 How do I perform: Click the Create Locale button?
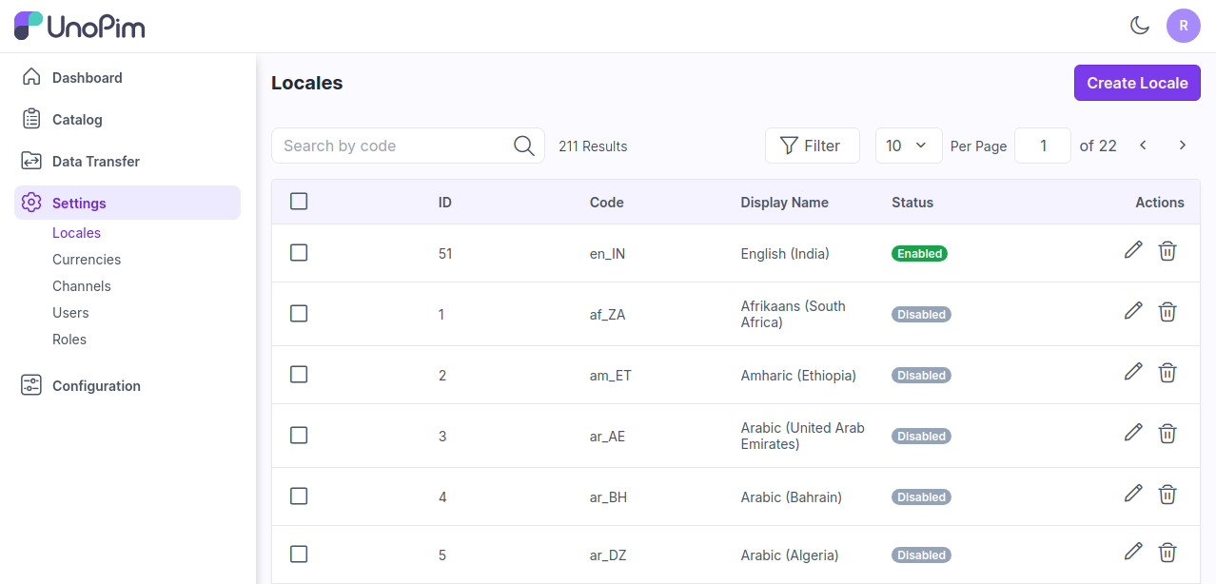pyautogui.click(x=1137, y=83)
